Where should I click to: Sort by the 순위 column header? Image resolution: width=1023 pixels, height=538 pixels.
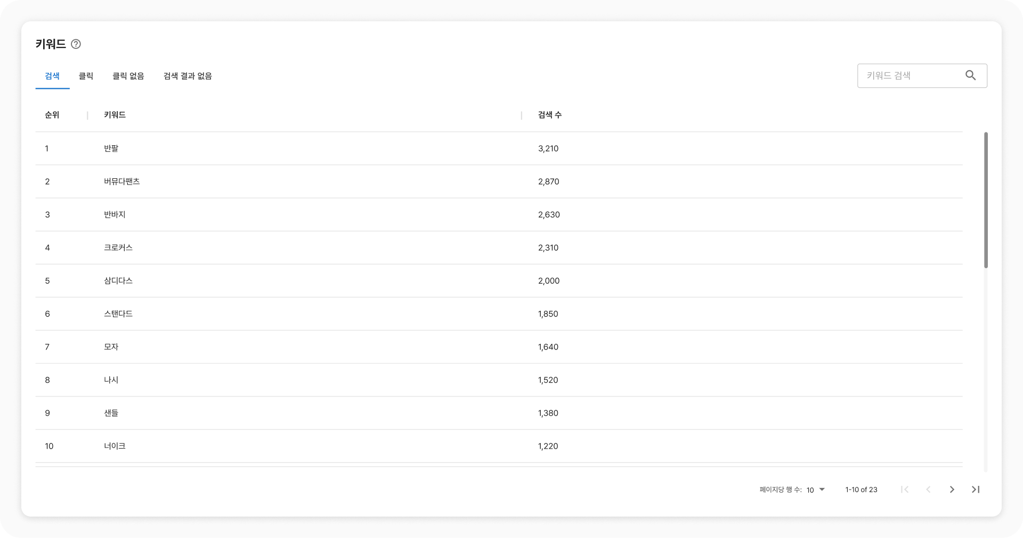coord(52,115)
